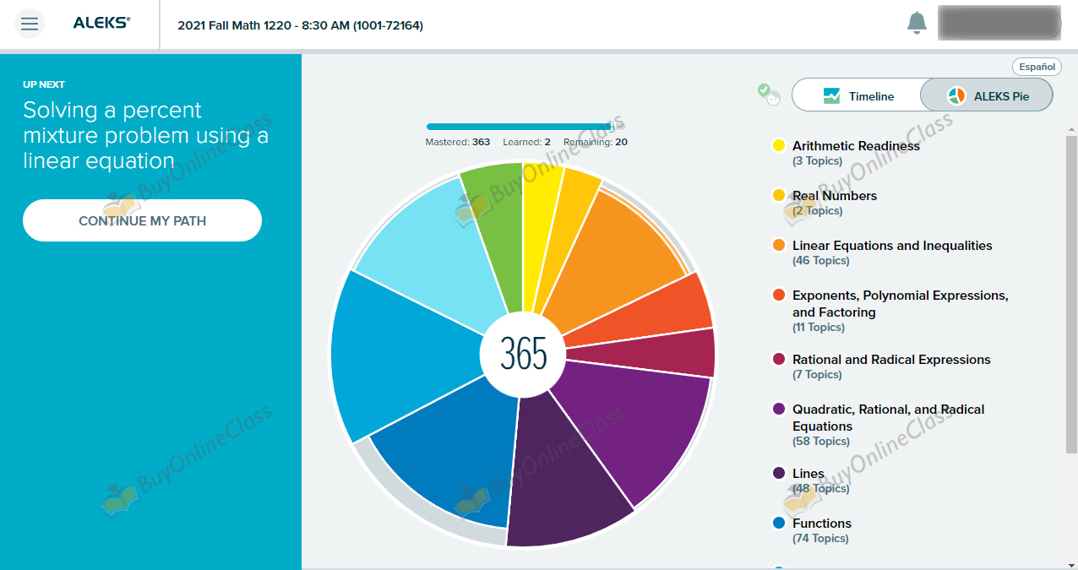Click the purple Lines legend dot

click(x=779, y=474)
